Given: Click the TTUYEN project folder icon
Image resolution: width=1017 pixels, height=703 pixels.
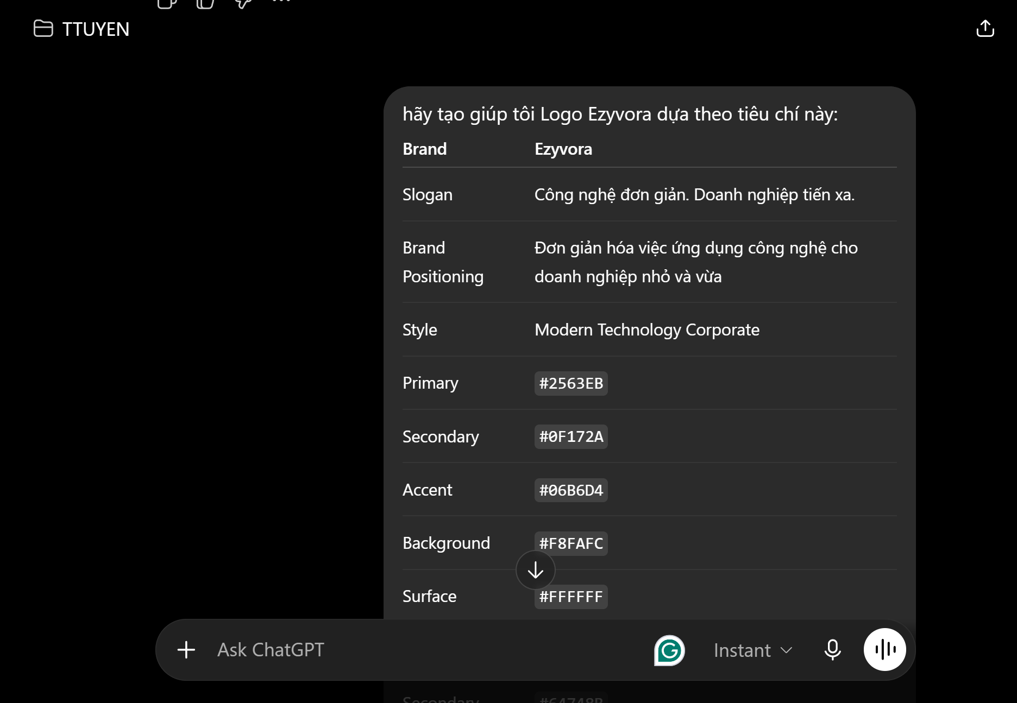Looking at the screenshot, I should click(43, 29).
